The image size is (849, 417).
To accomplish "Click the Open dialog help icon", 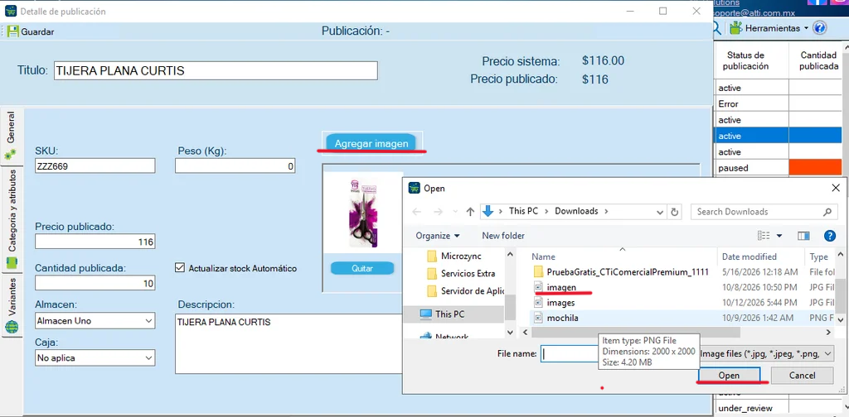I will click(x=829, y=236).
